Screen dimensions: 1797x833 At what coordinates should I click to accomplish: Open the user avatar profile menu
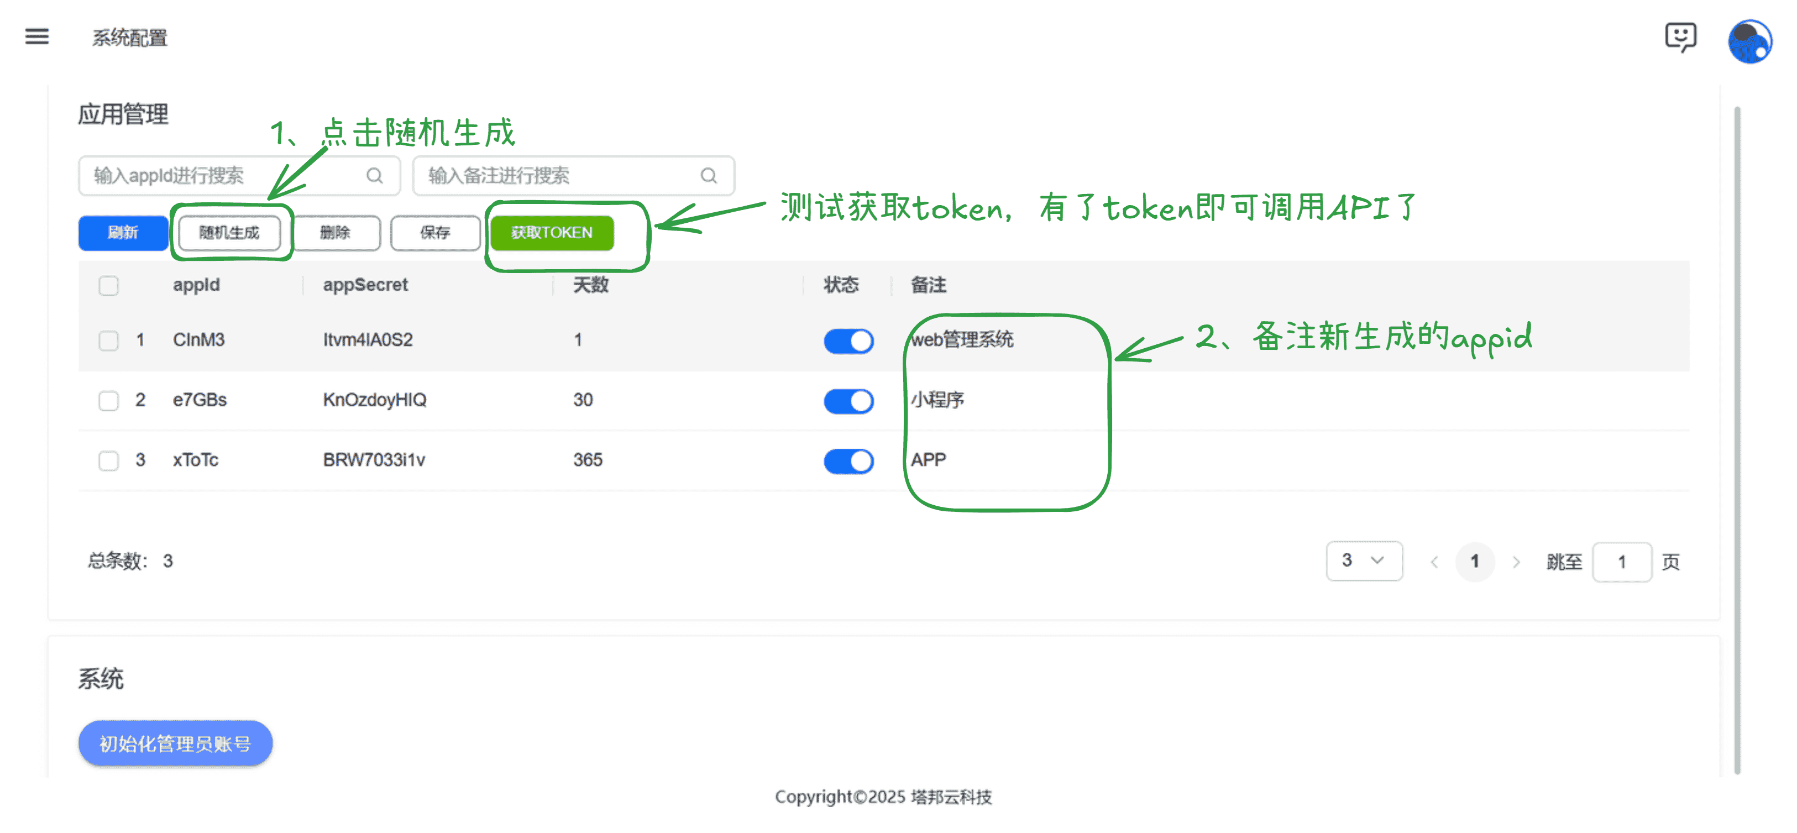(1749, 41)
